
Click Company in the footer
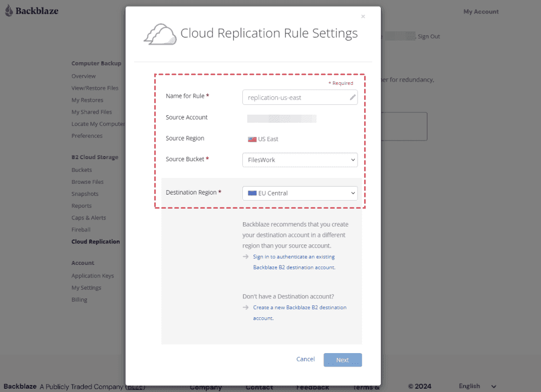pyautogui.click(x=206, y=387)
